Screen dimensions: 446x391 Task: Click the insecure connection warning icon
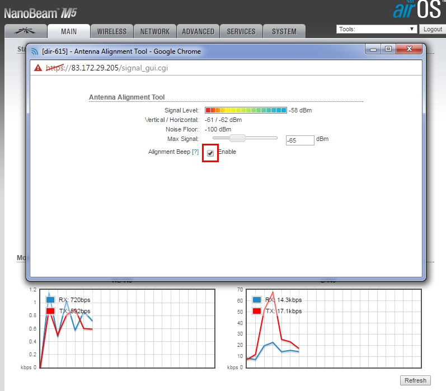click(38, 68)
